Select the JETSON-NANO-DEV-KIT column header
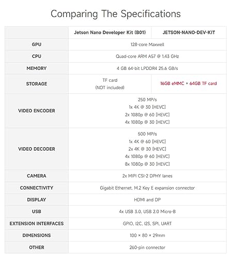The height and width of the screenshot is (259, 231). click(x=189, y=33)
